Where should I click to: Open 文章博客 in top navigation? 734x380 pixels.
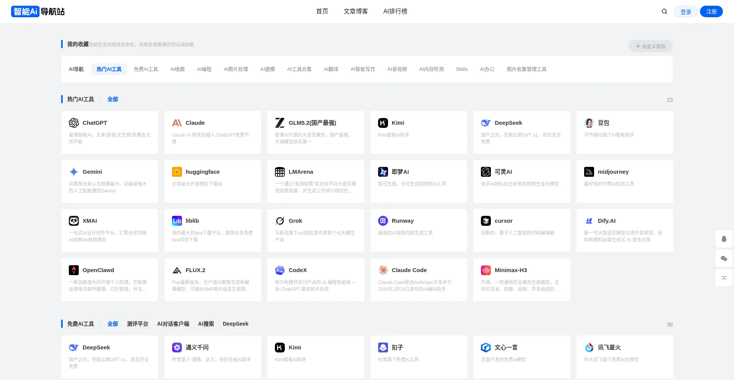[x=356, y=11]
